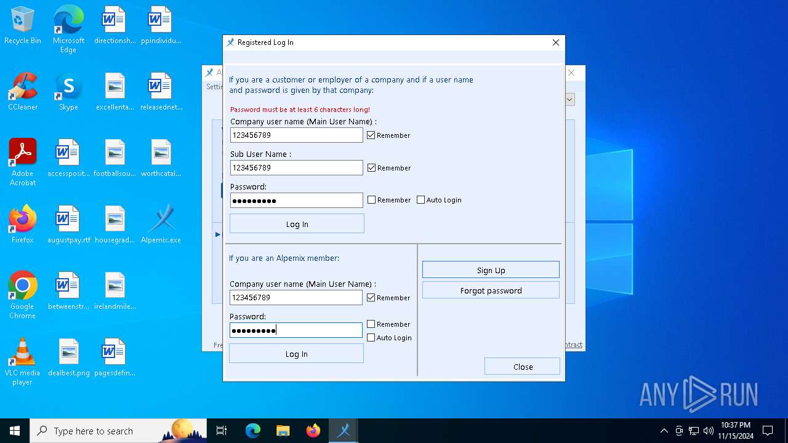The height and width of the screenshot is (443, 788).
Task: Open the Windows Start menu
Action: [x=15, y=431]
